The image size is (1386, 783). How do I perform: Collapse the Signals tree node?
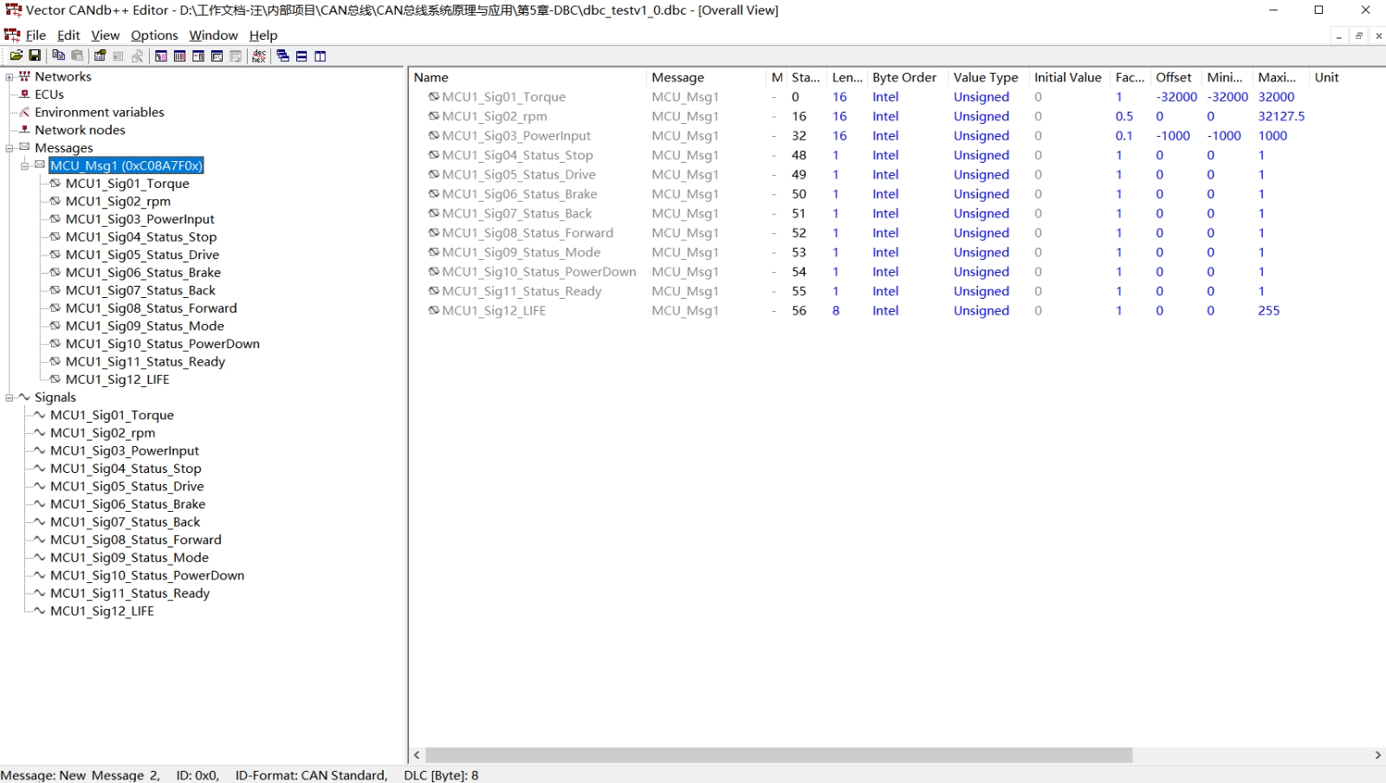pyautogui.click(x=10, y=398)
